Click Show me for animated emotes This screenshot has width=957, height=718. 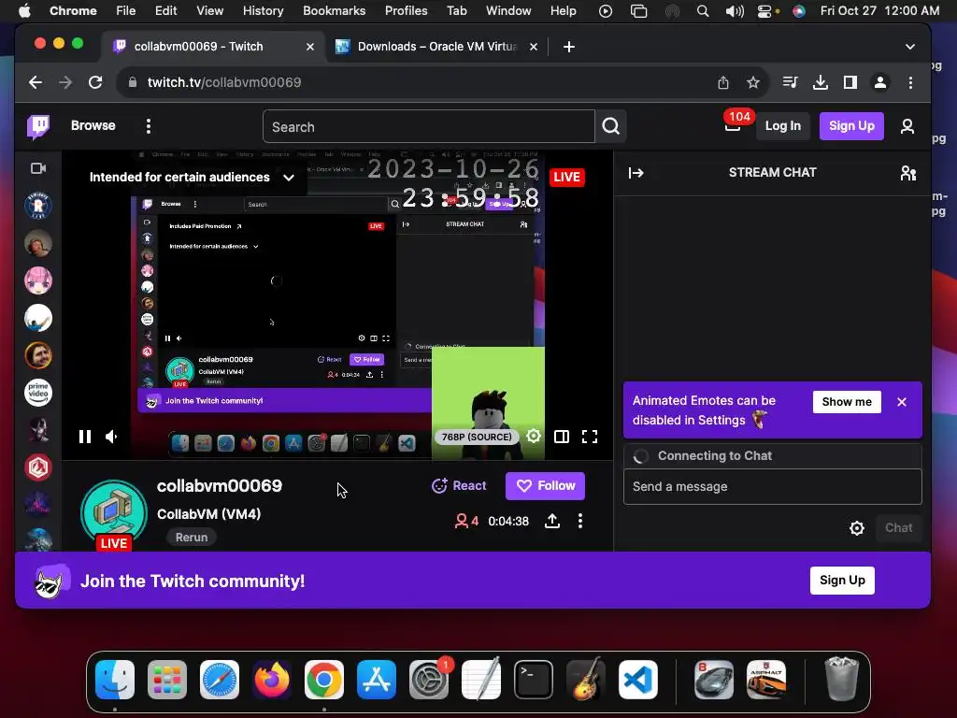(x=847, y=402)
